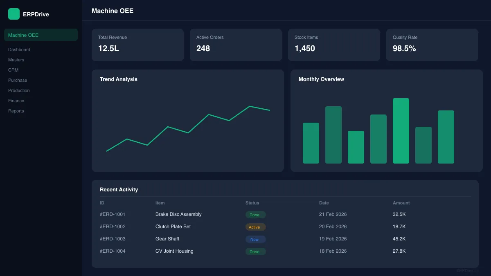Toggle the New badge on Gear Shaft
The width and height of the screenshot is (491, 276).
point(255,239)
